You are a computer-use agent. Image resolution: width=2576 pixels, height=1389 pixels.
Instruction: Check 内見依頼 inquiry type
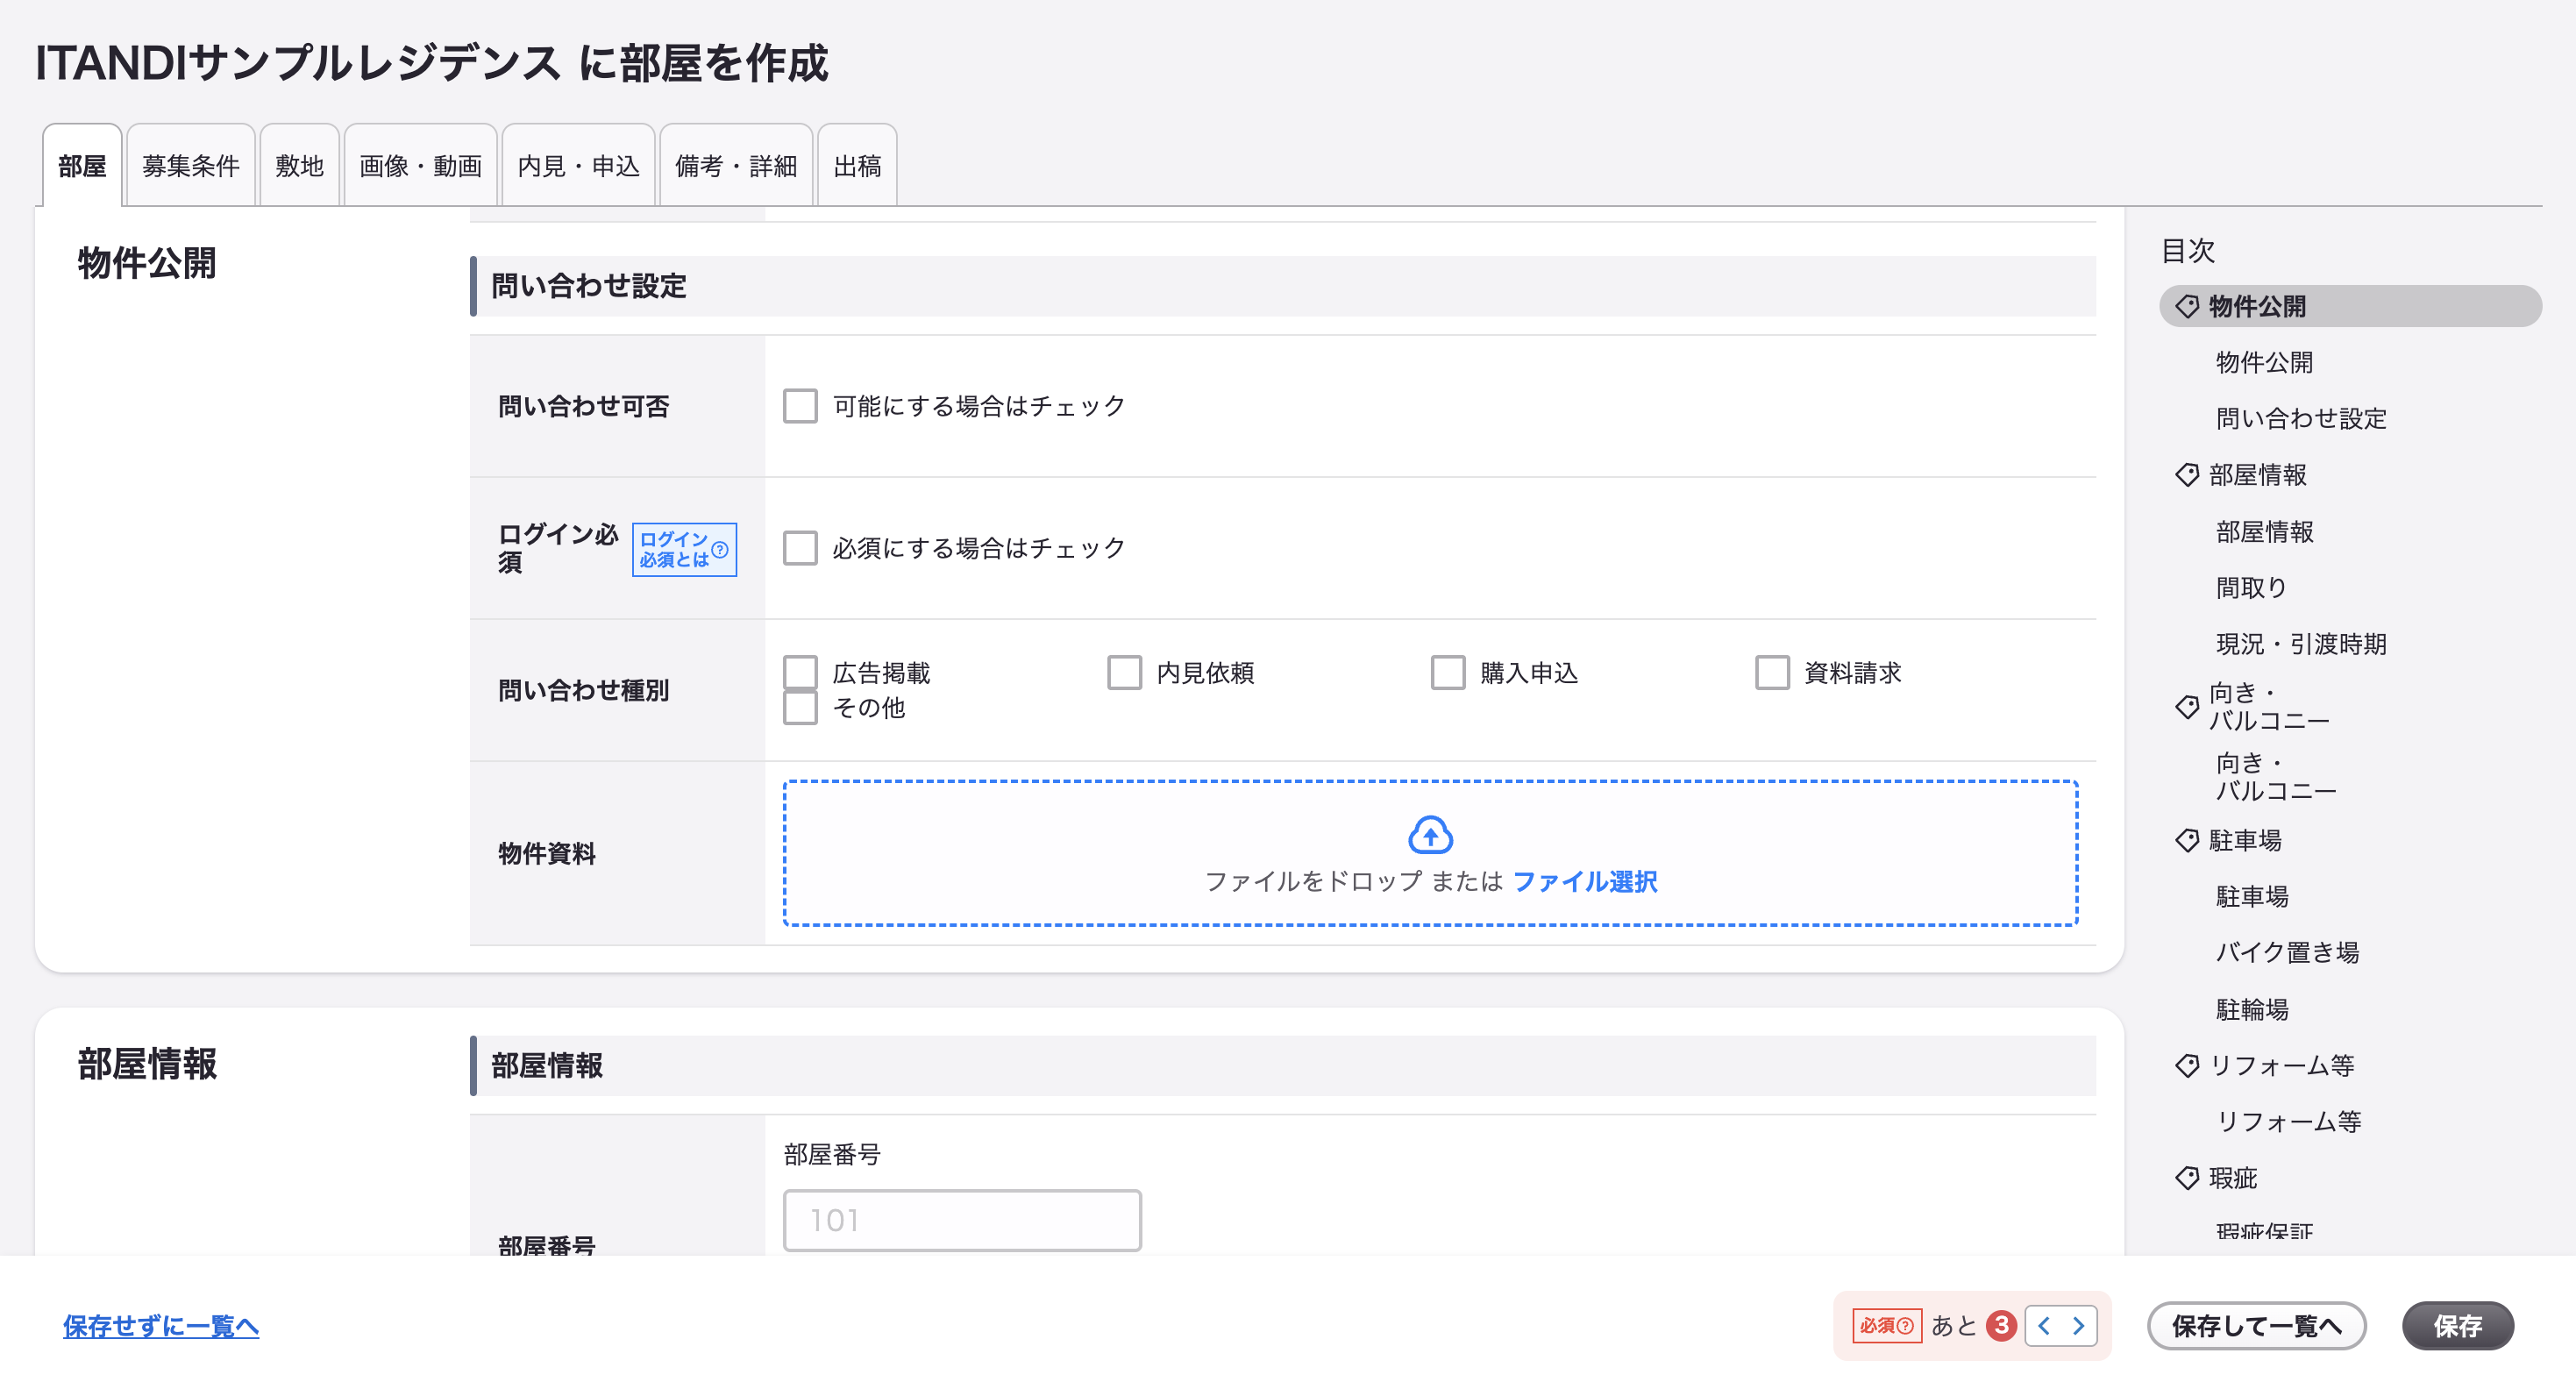tap(1124, 673)
